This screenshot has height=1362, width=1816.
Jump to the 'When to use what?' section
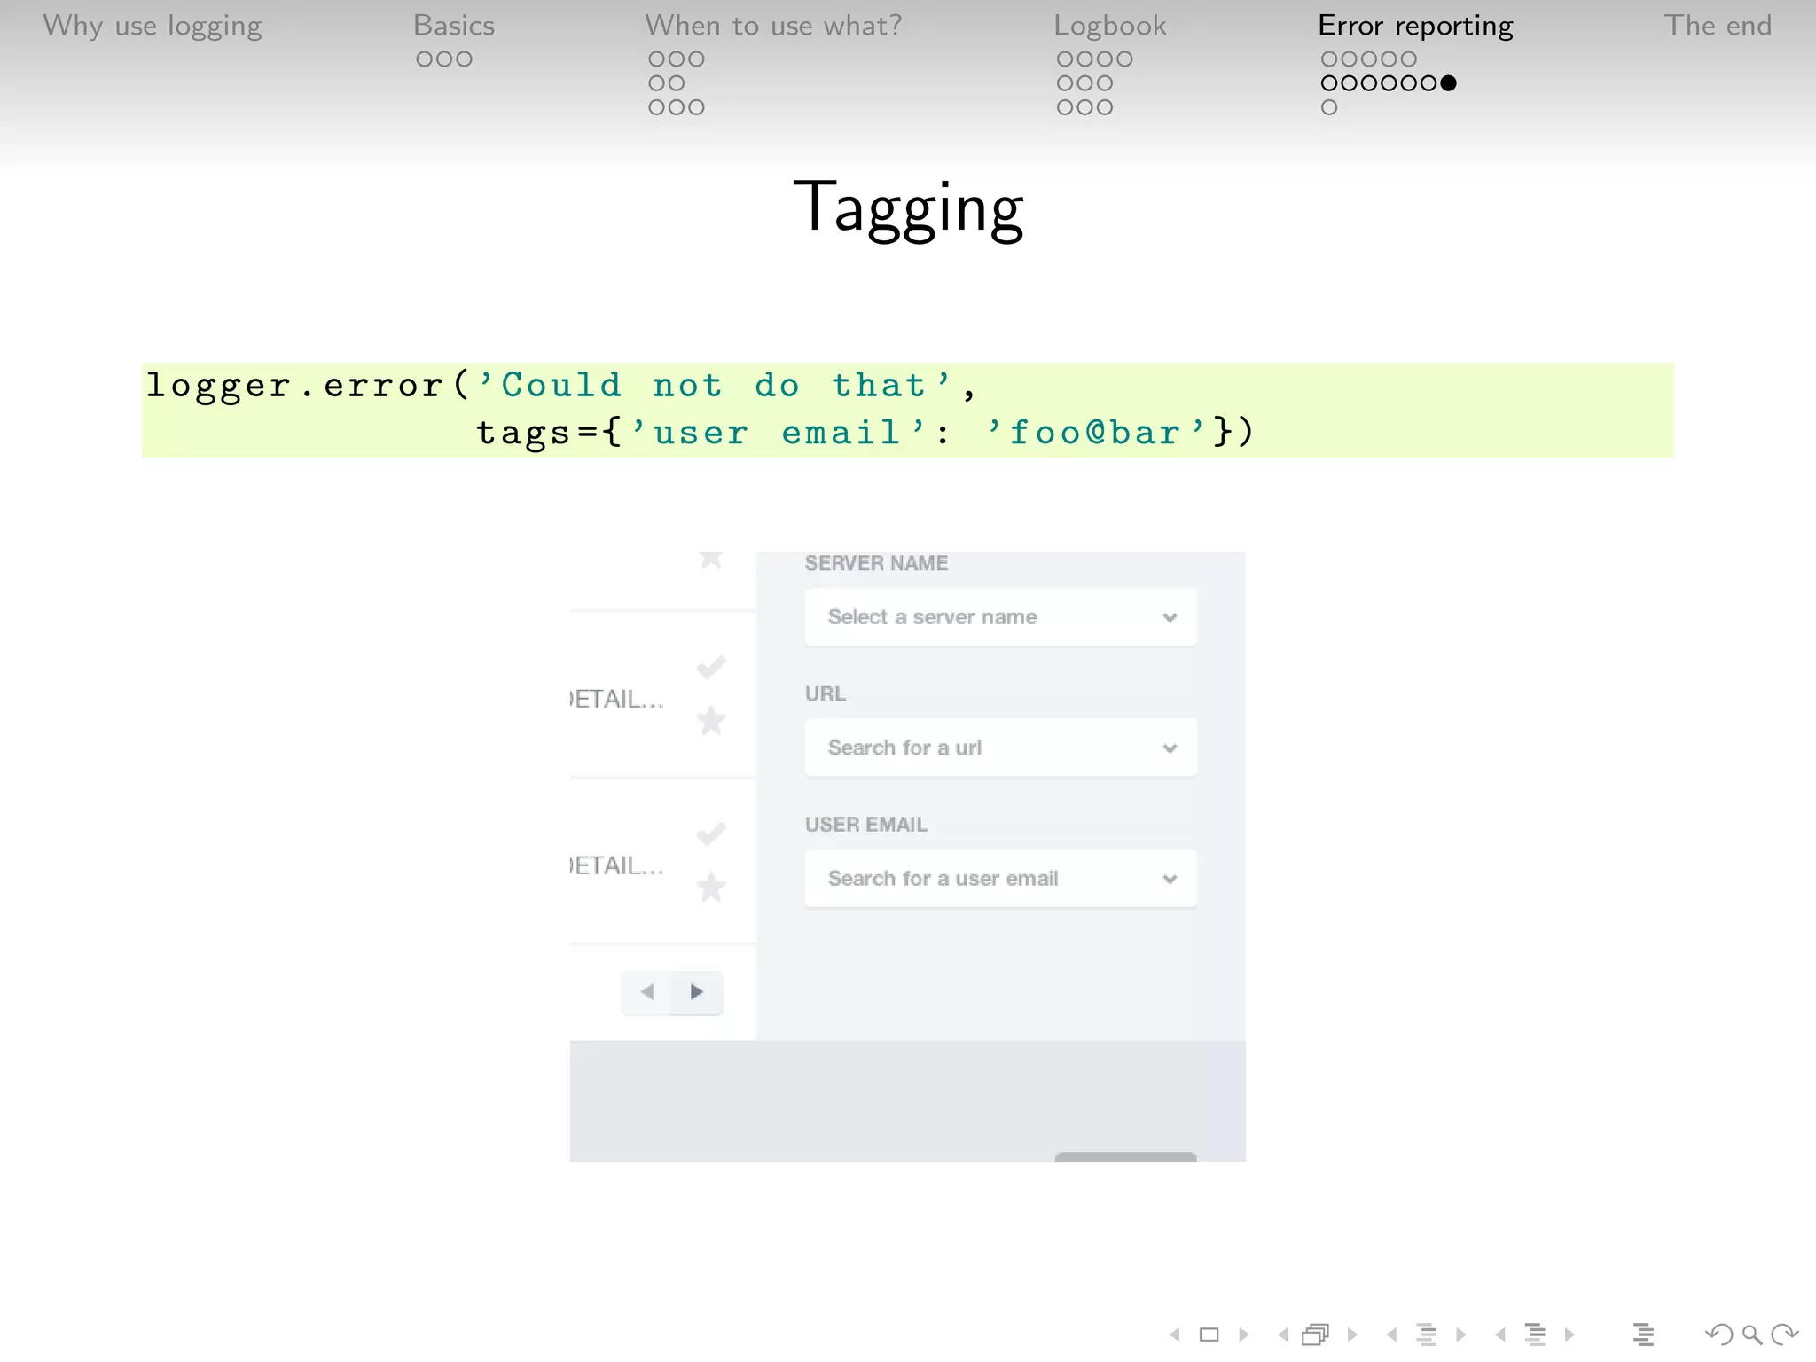(x=773, y=26)
